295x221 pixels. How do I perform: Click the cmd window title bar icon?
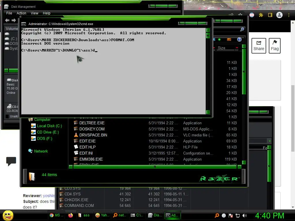click(24, 24)
